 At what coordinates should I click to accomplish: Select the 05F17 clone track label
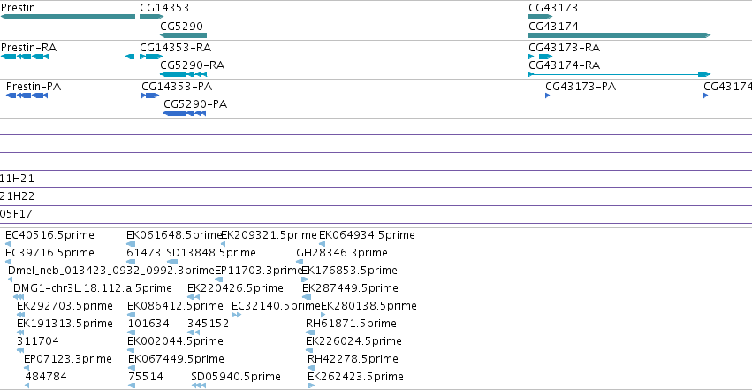tap(16, 214)
